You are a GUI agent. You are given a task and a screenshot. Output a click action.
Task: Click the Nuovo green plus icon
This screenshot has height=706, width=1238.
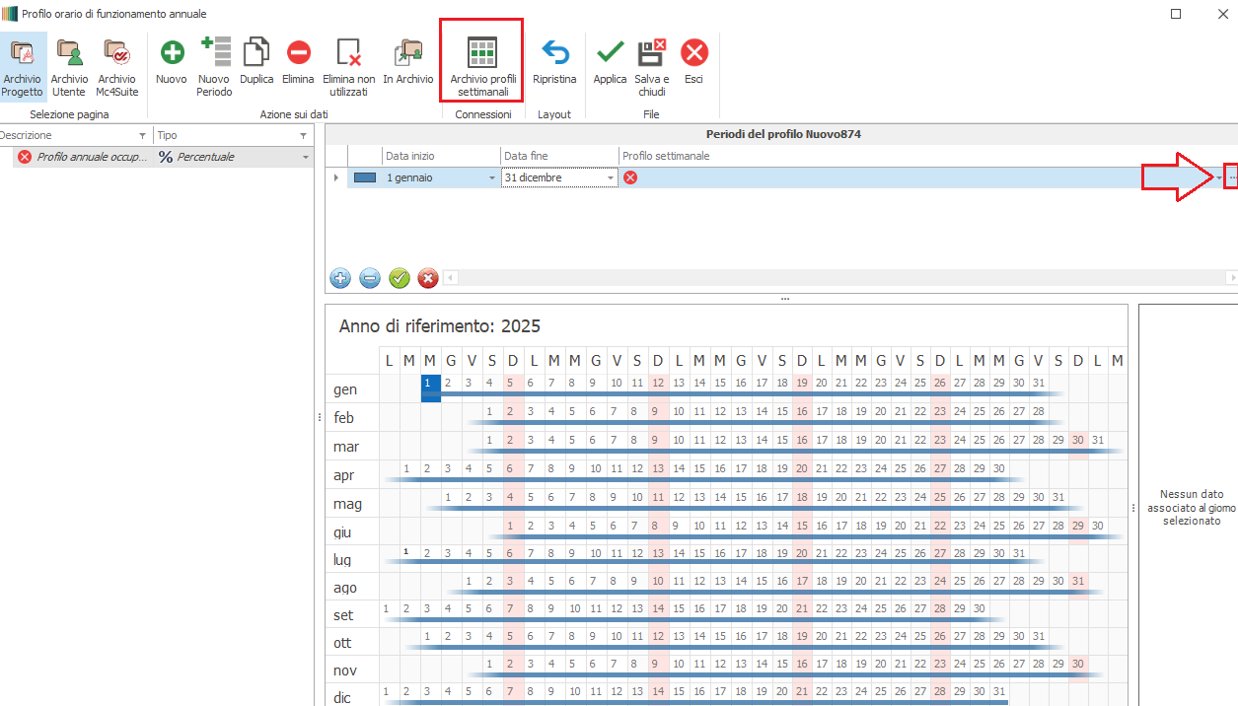(x=171, y=53)
